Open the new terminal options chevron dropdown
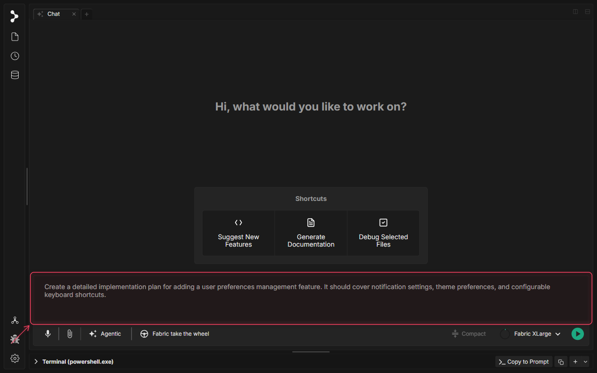 click(x=586, y=362)
